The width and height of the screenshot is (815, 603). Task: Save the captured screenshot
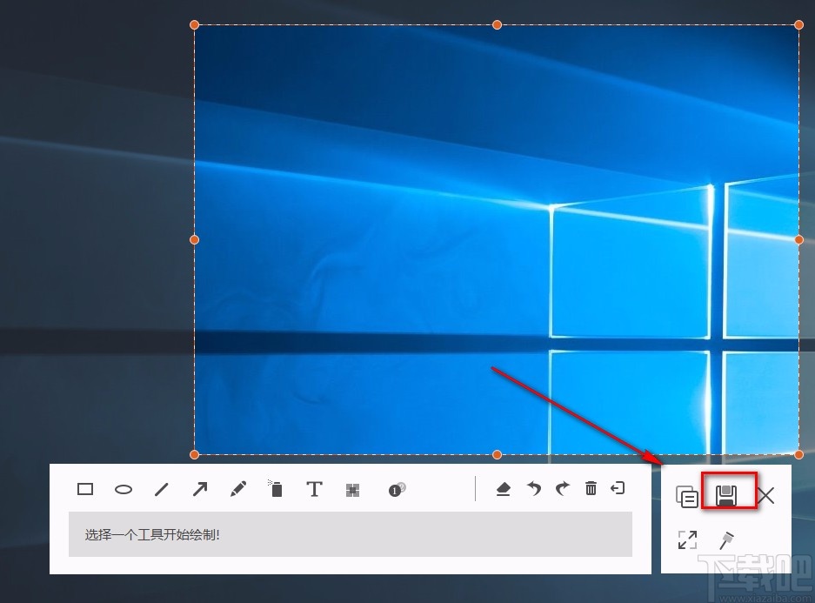click(x=729, y=495)
